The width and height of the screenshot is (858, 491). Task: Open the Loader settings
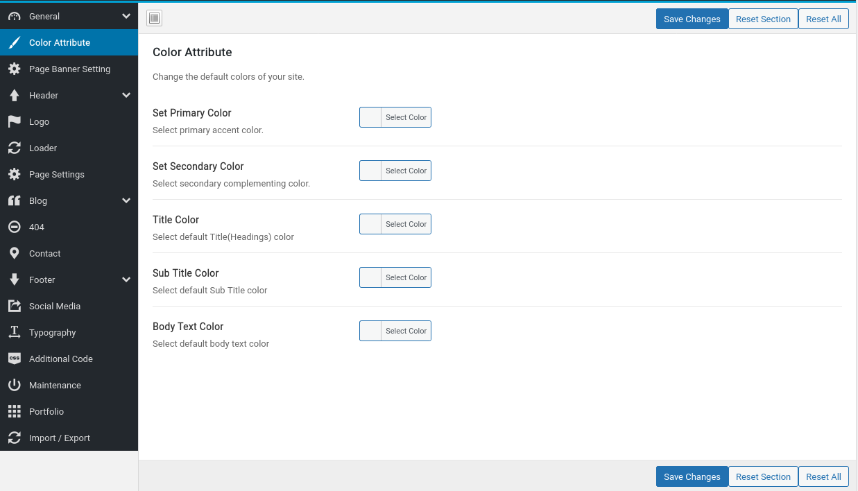pyautogui.click(x=69, y=148)
